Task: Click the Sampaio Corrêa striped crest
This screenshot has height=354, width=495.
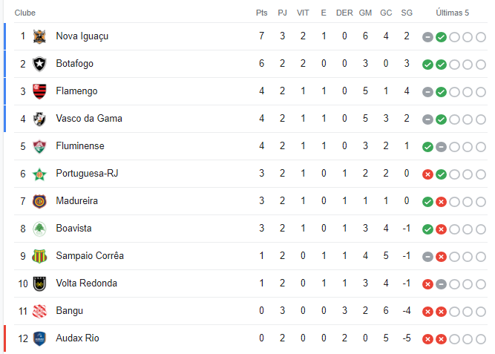Action: (39, 257)
